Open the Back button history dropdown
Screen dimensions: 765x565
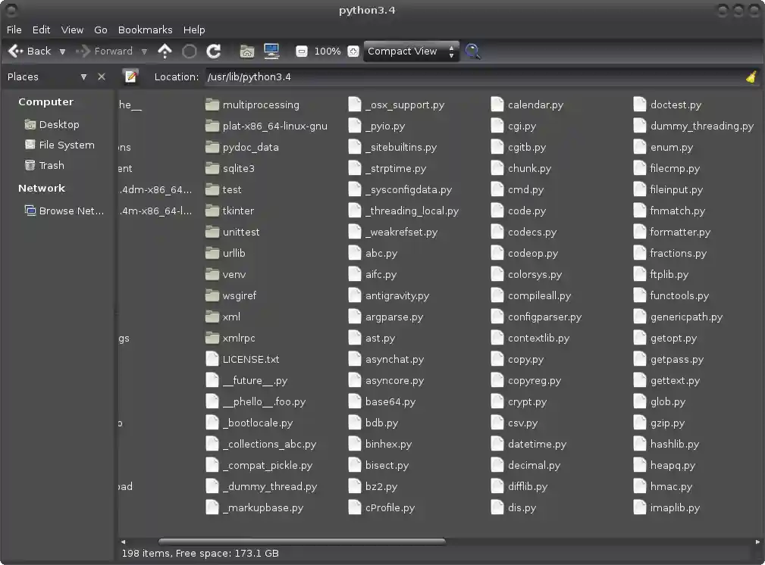[x=62, y=52]
